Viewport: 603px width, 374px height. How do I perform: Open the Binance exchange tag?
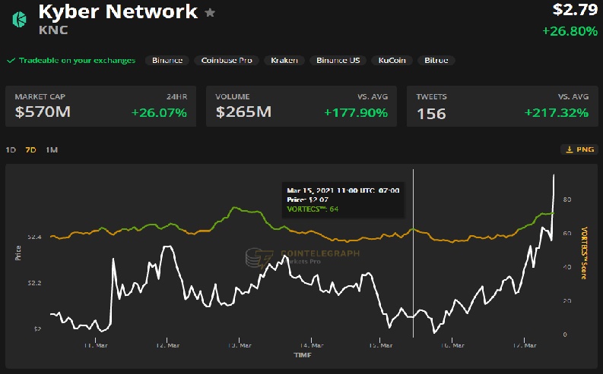pos(167,60)
